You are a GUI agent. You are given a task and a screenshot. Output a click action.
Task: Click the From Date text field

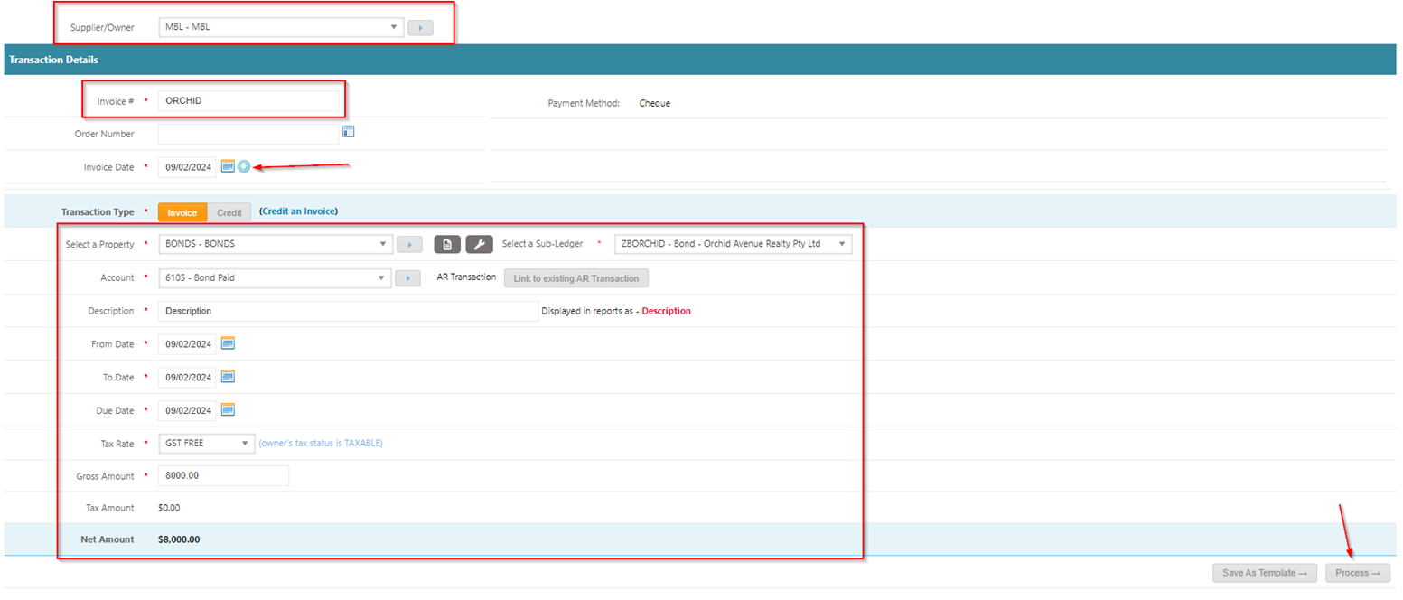(x=188, y=344)
